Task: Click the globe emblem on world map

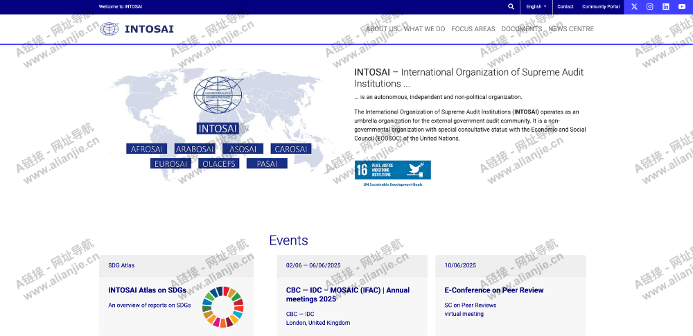Action: [218, 94]
